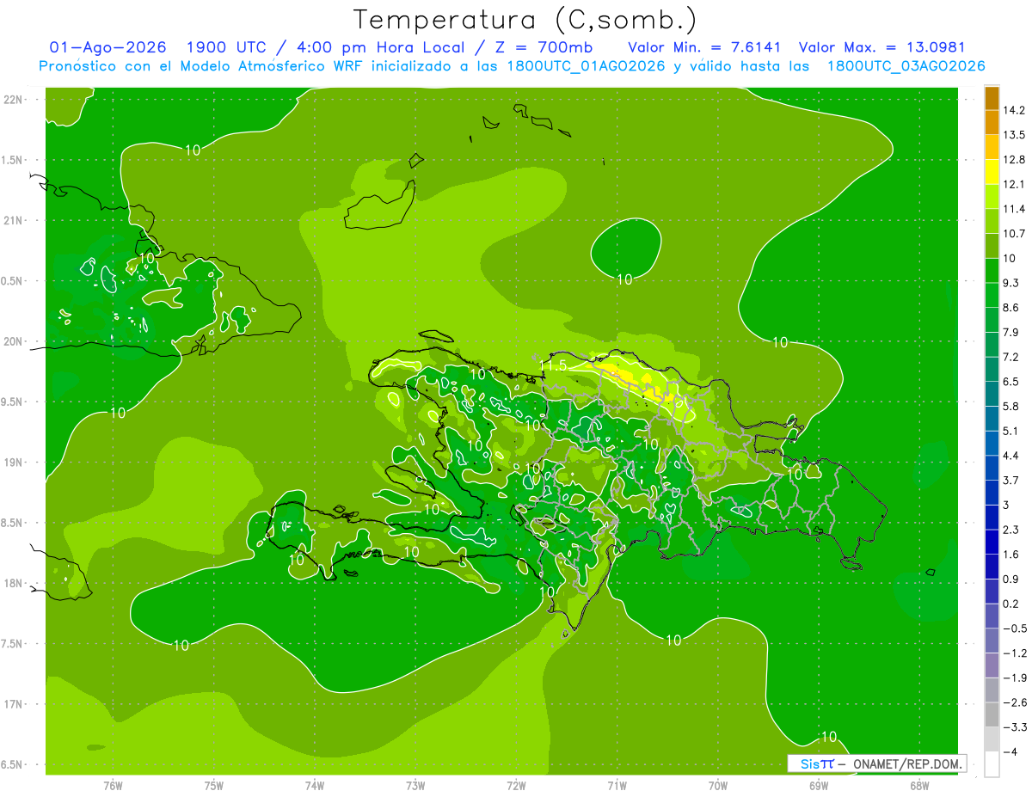Click the '20N' latitude axis label
Image resolution: width=1032 pixels, height=797 pixels.
(14, 341)
